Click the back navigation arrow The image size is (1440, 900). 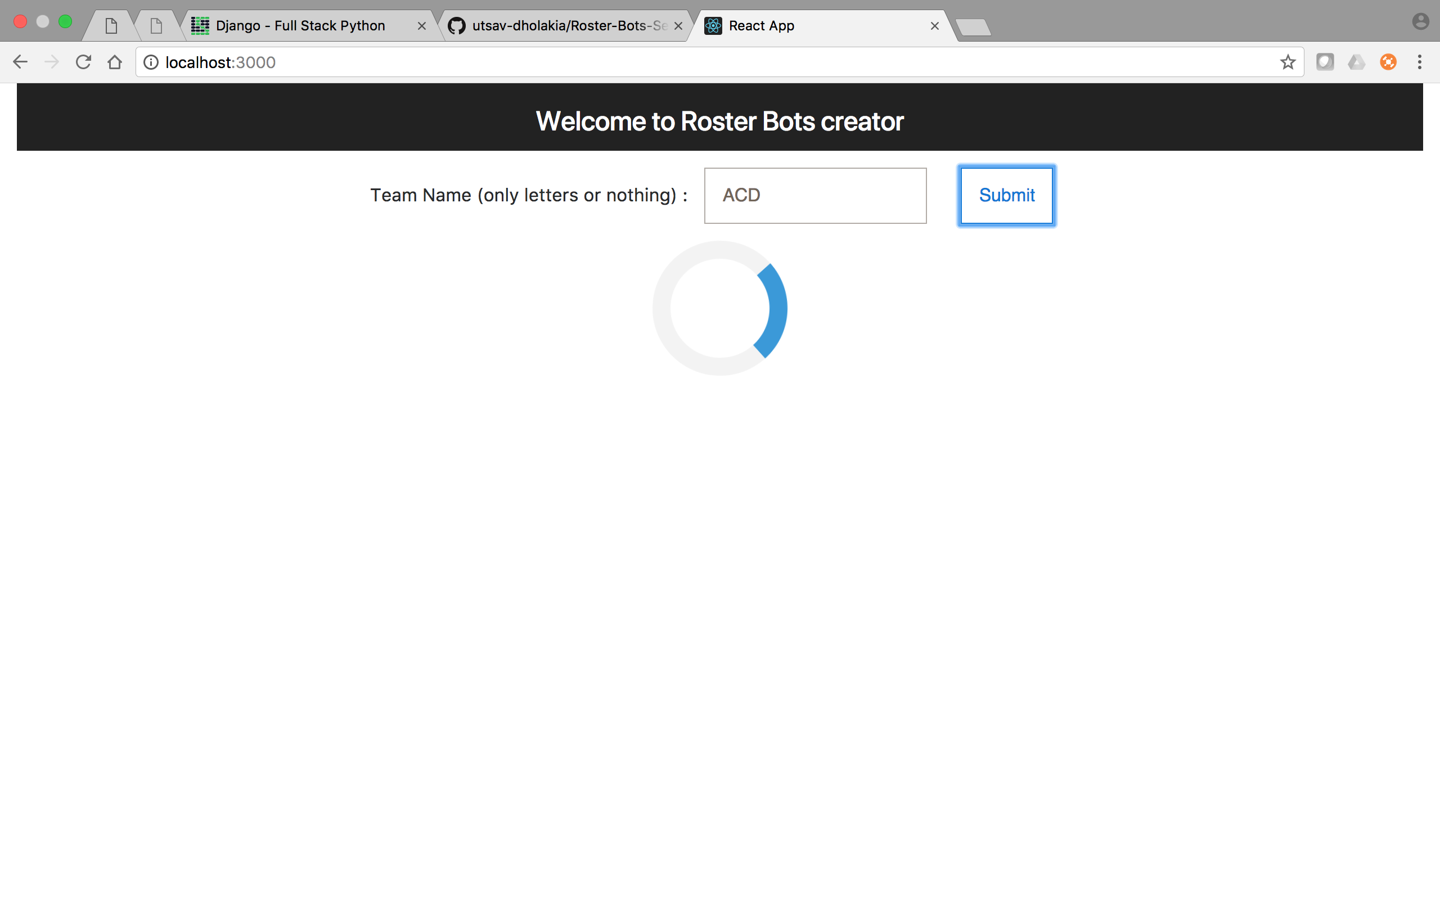[x=20, y=61]
